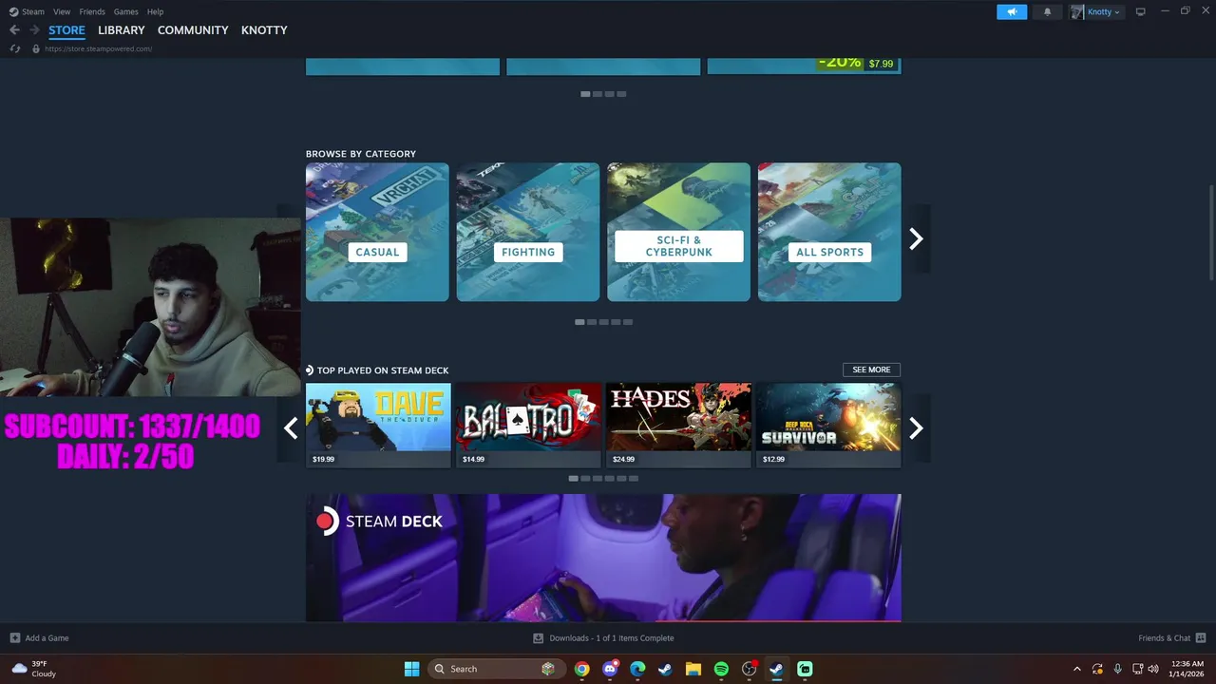1216x684 pixels.
Task: Show hidden system tray icons chevron
Action: (x=1076, y=669)
